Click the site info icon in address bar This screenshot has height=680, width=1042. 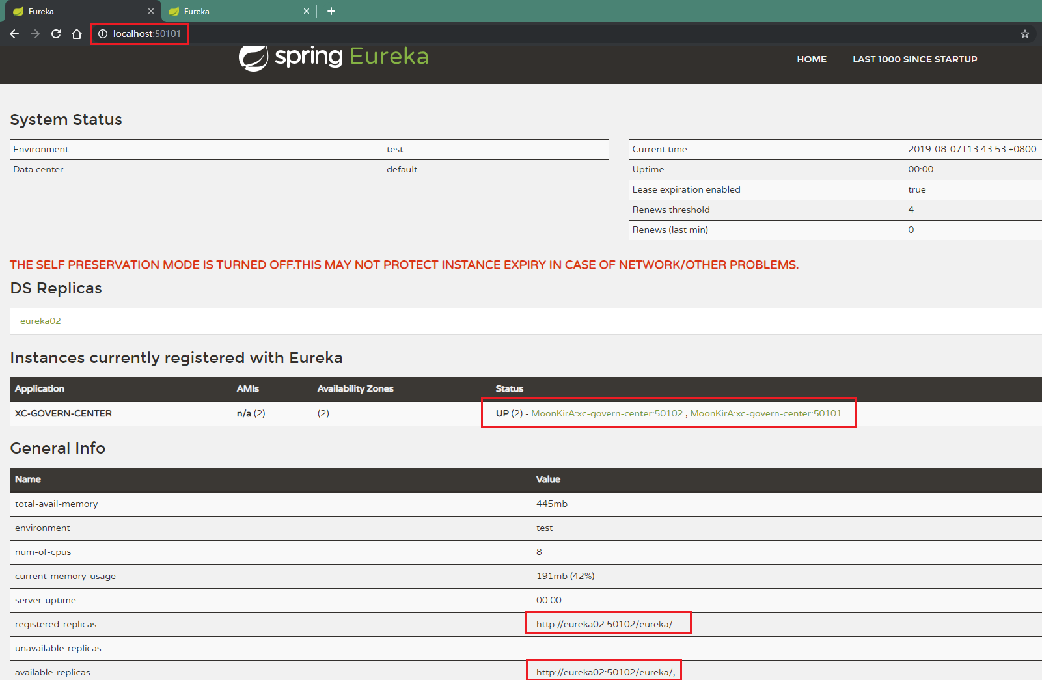103,34
